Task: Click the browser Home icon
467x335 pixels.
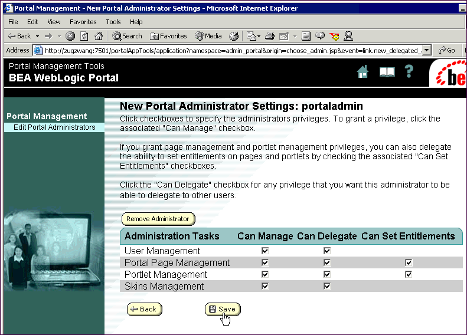Action: [x=99, y=36]
